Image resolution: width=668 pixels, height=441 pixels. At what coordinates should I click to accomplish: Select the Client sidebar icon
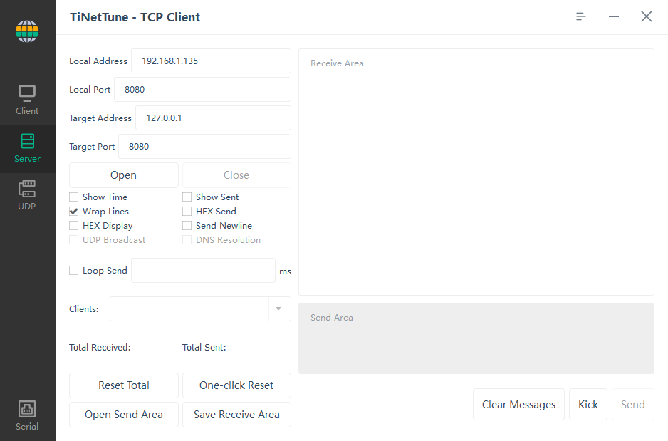(x=27, y=98)
